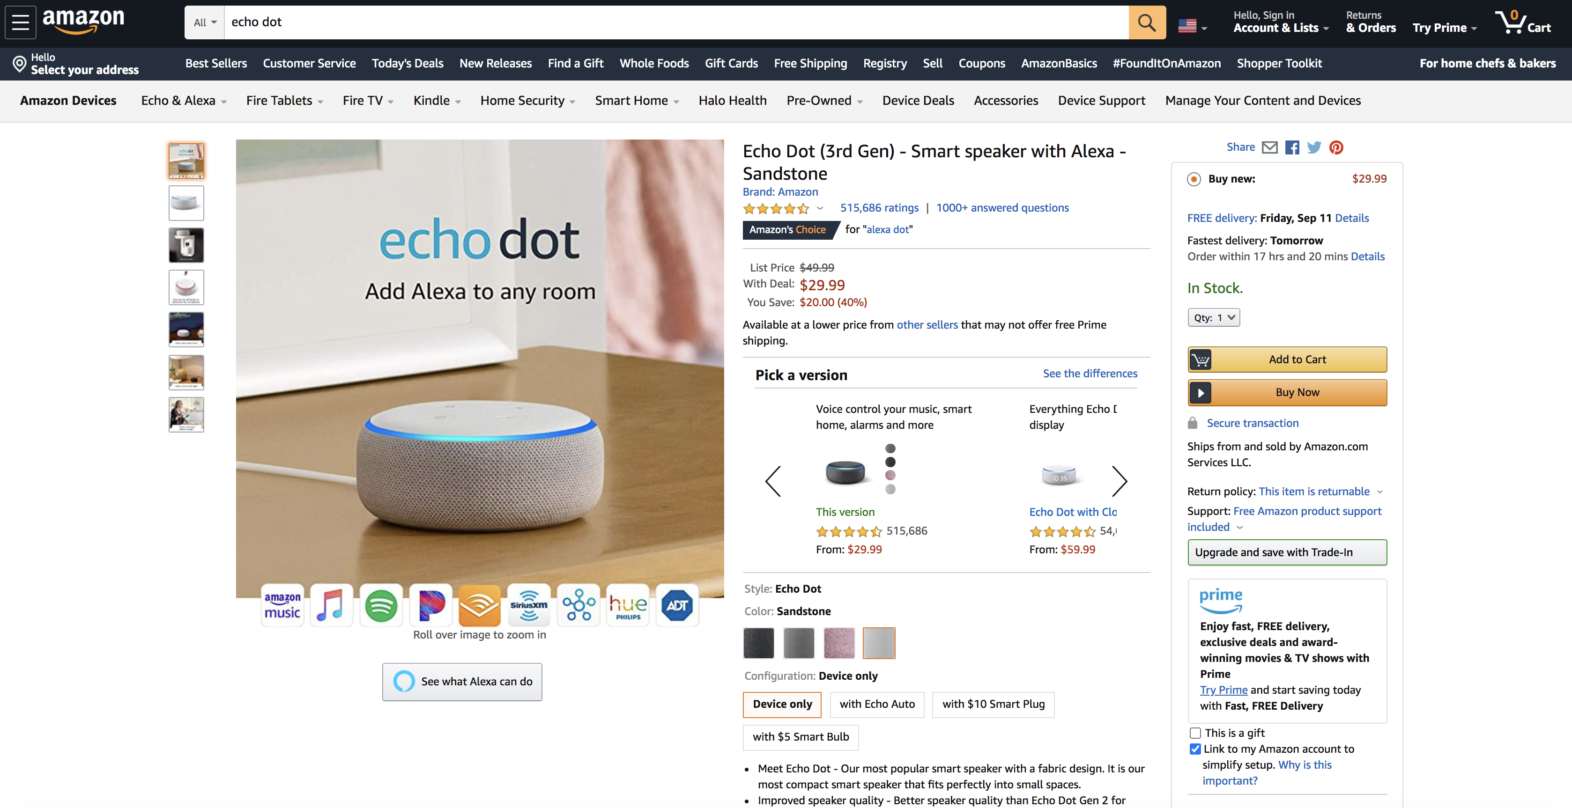Click the Pandora icon
Image resolution: width=1572 pixels, height=808 pixels.
click(429, 604)
